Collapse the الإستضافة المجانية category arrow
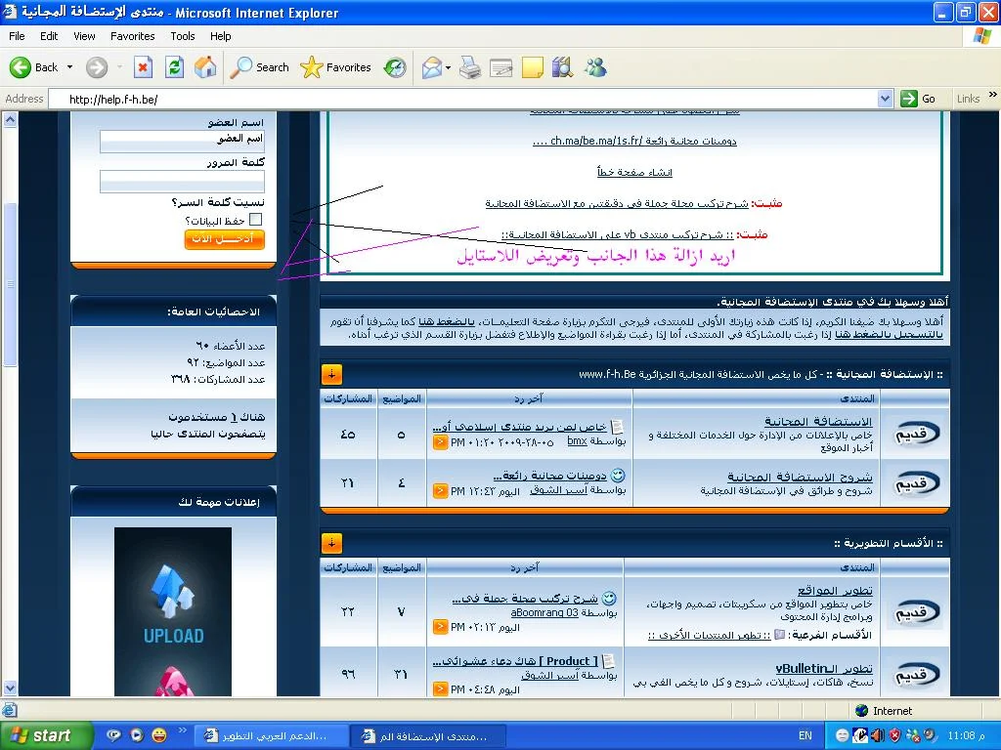This screenshot has width=1001, height=750. [x=332, y=374]
